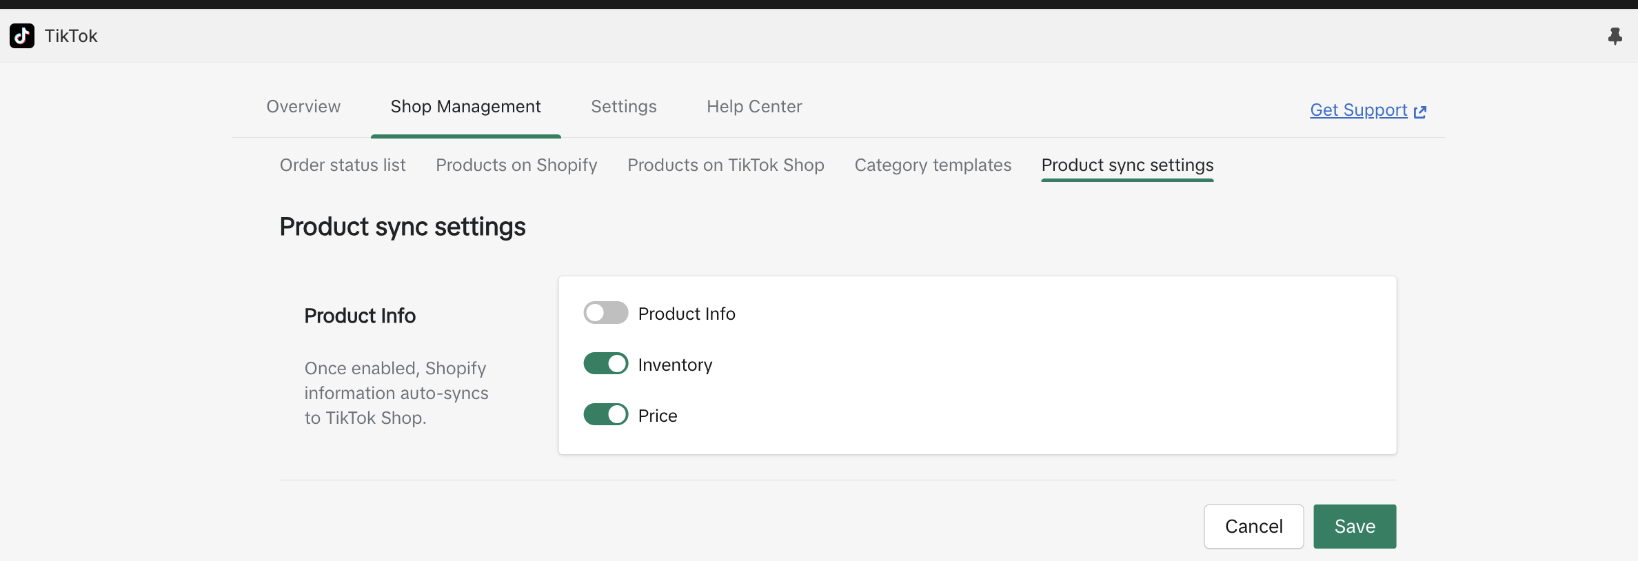Click the TikTok app title text
The height and width of the screenshot is (561, 1638).
point(71,36)
